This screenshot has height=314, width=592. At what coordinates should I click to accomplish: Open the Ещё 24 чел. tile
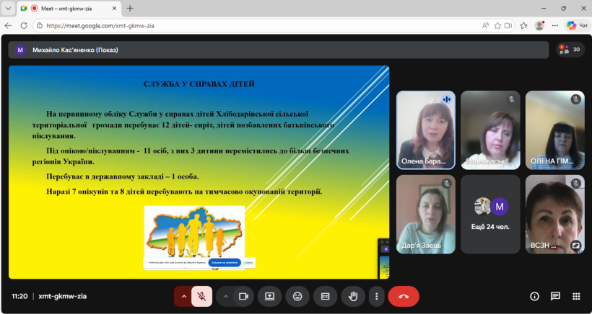point(490,214)
